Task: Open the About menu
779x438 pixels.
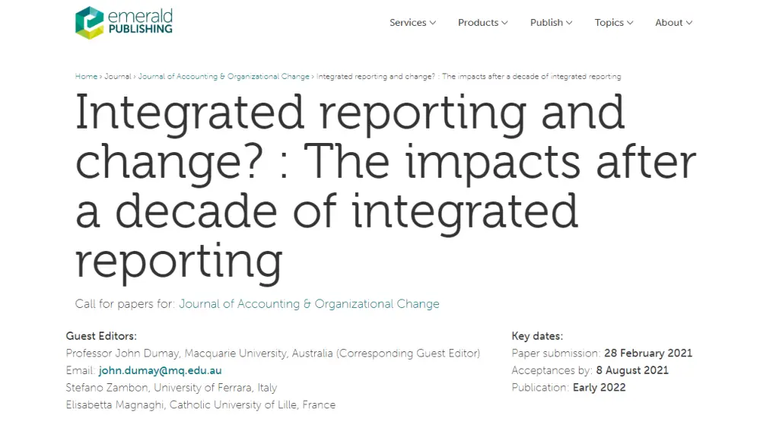Action: click(x=674, y=23)
